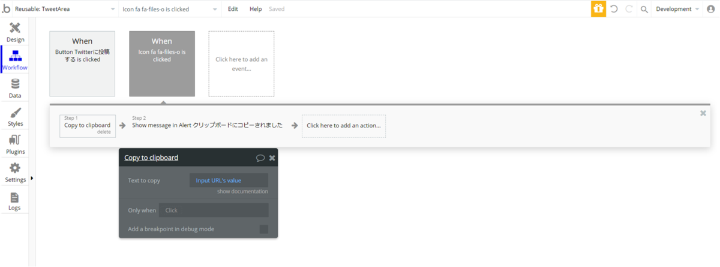Open the Logs tab

coord(15,201)
